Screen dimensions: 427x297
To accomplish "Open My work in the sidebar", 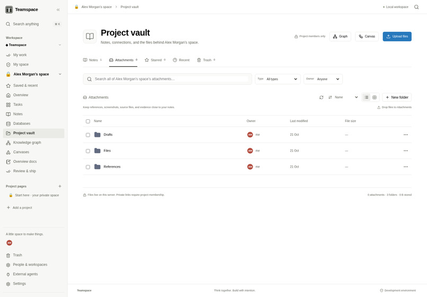I will click(34, 55).
